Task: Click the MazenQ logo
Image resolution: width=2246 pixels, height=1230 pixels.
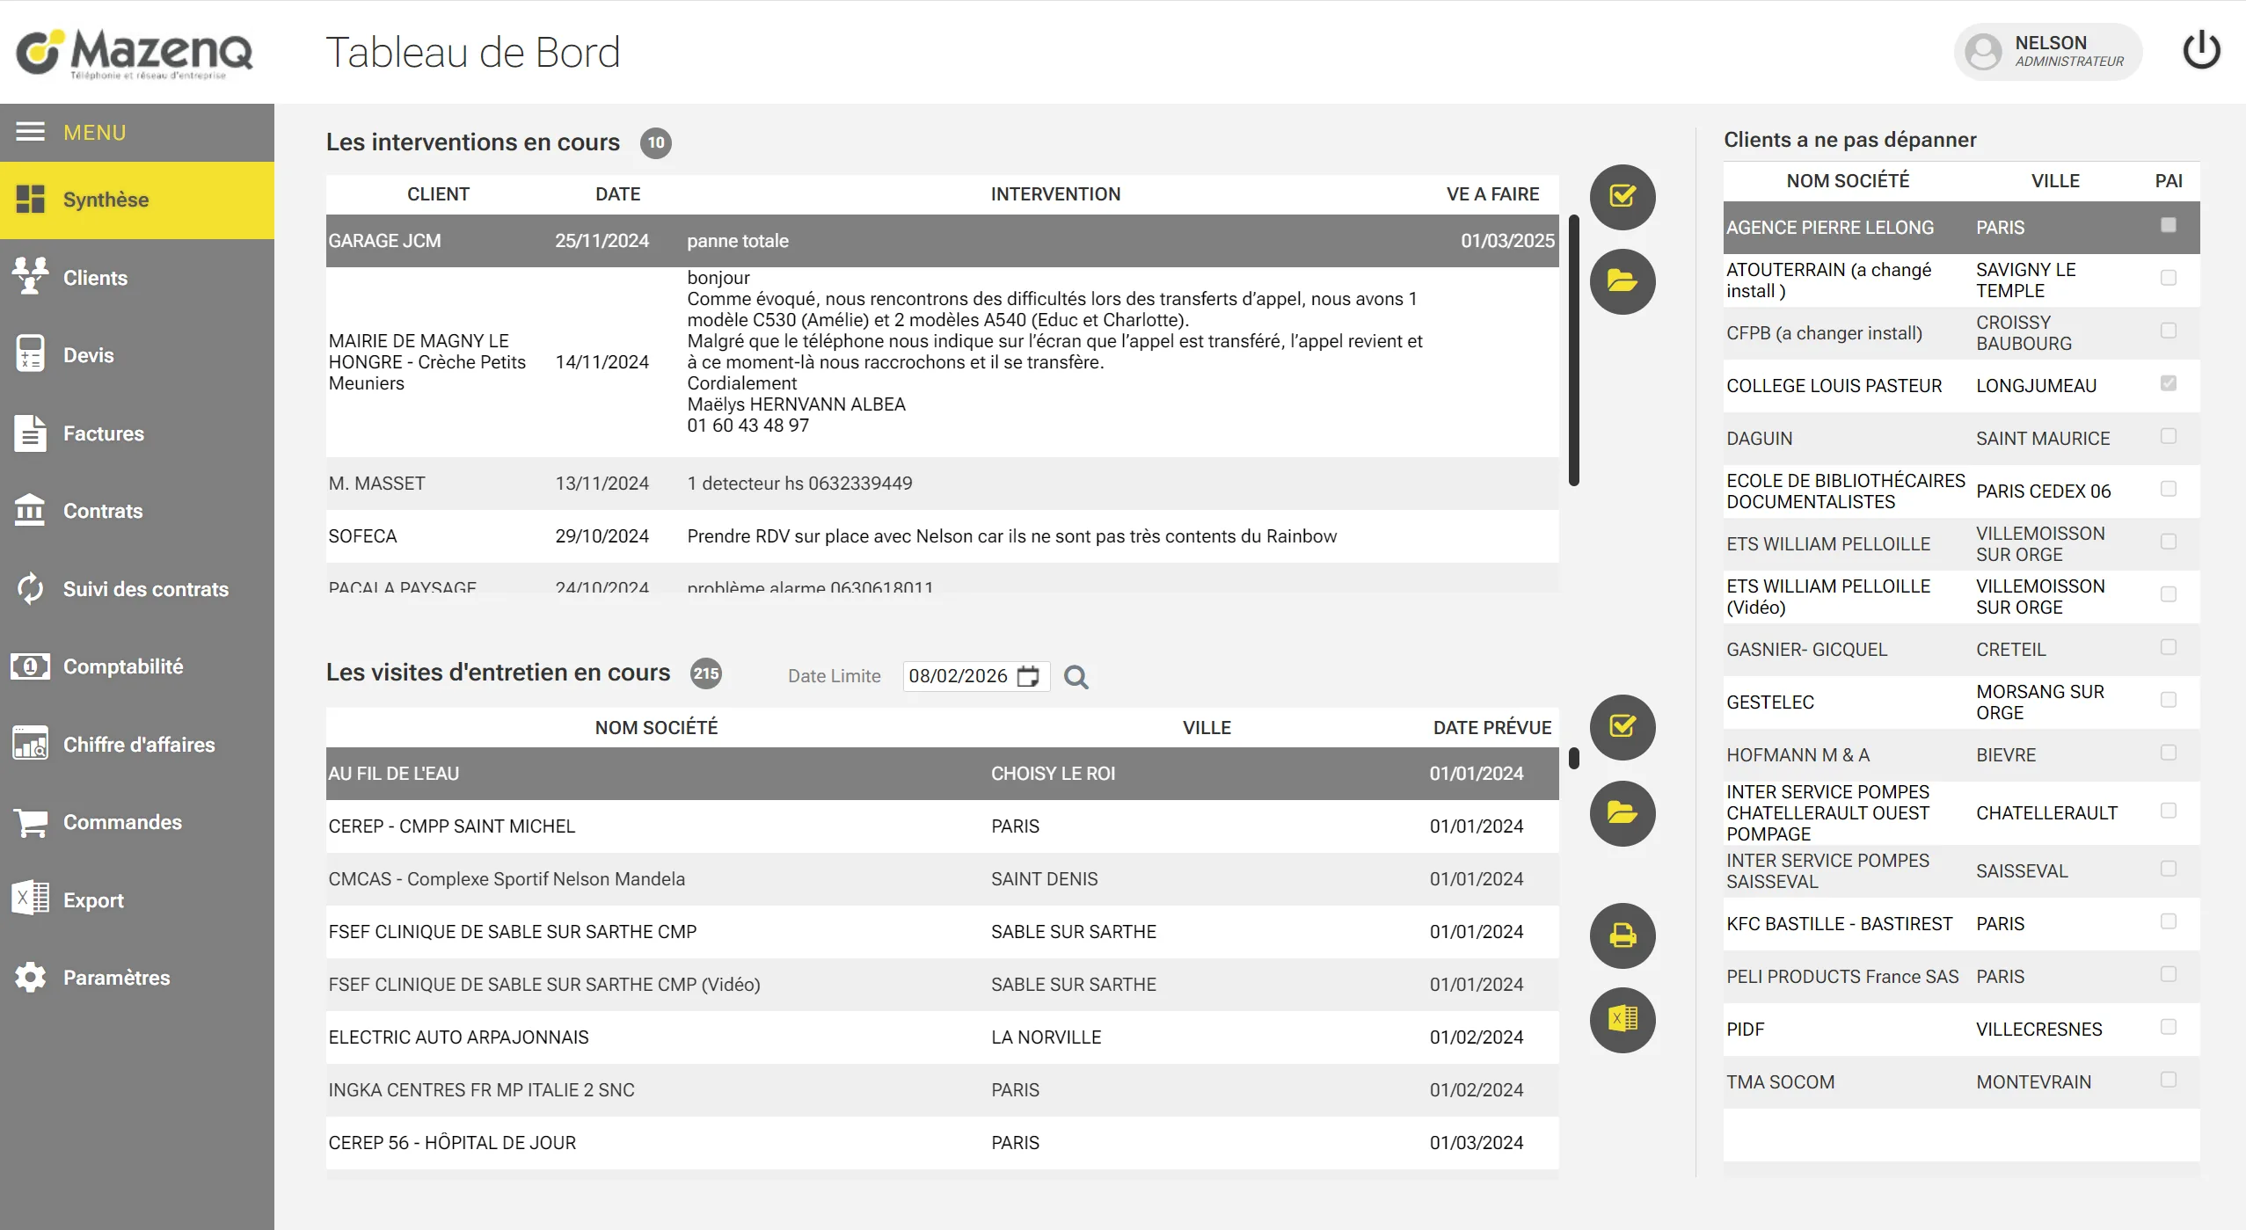Action: (135, 53)
